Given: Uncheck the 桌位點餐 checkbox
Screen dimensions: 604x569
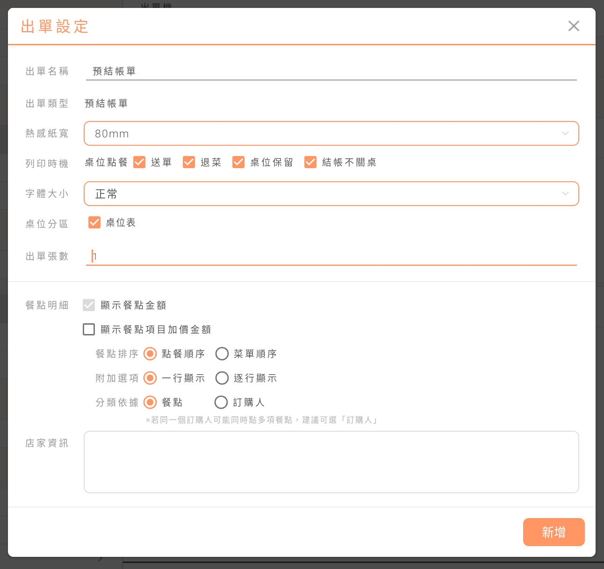Looking at the screenshot, I should (139, 162).
